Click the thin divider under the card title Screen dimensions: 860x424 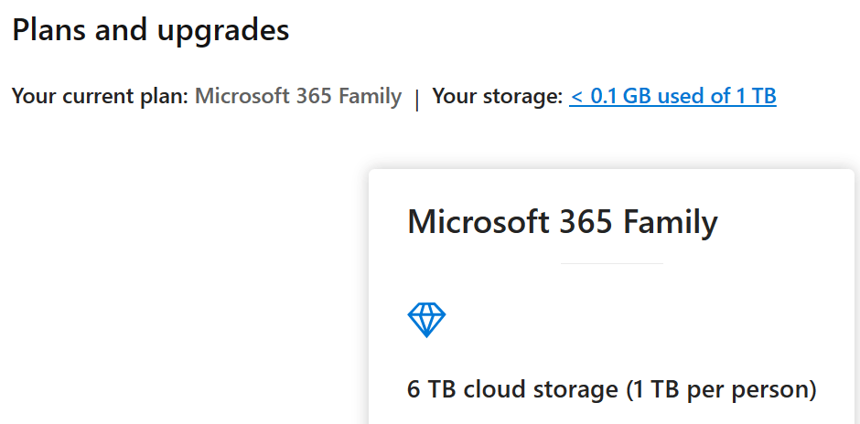[x=611, y=264]
